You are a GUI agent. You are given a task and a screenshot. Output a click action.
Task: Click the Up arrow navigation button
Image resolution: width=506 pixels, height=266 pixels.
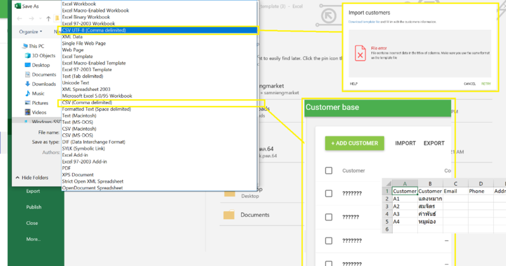point(49,18)
